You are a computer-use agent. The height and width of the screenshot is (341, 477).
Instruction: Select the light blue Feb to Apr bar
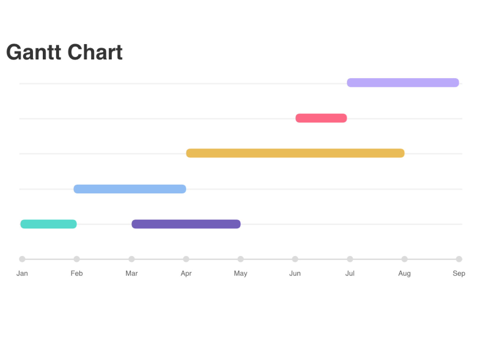[130, 189]
